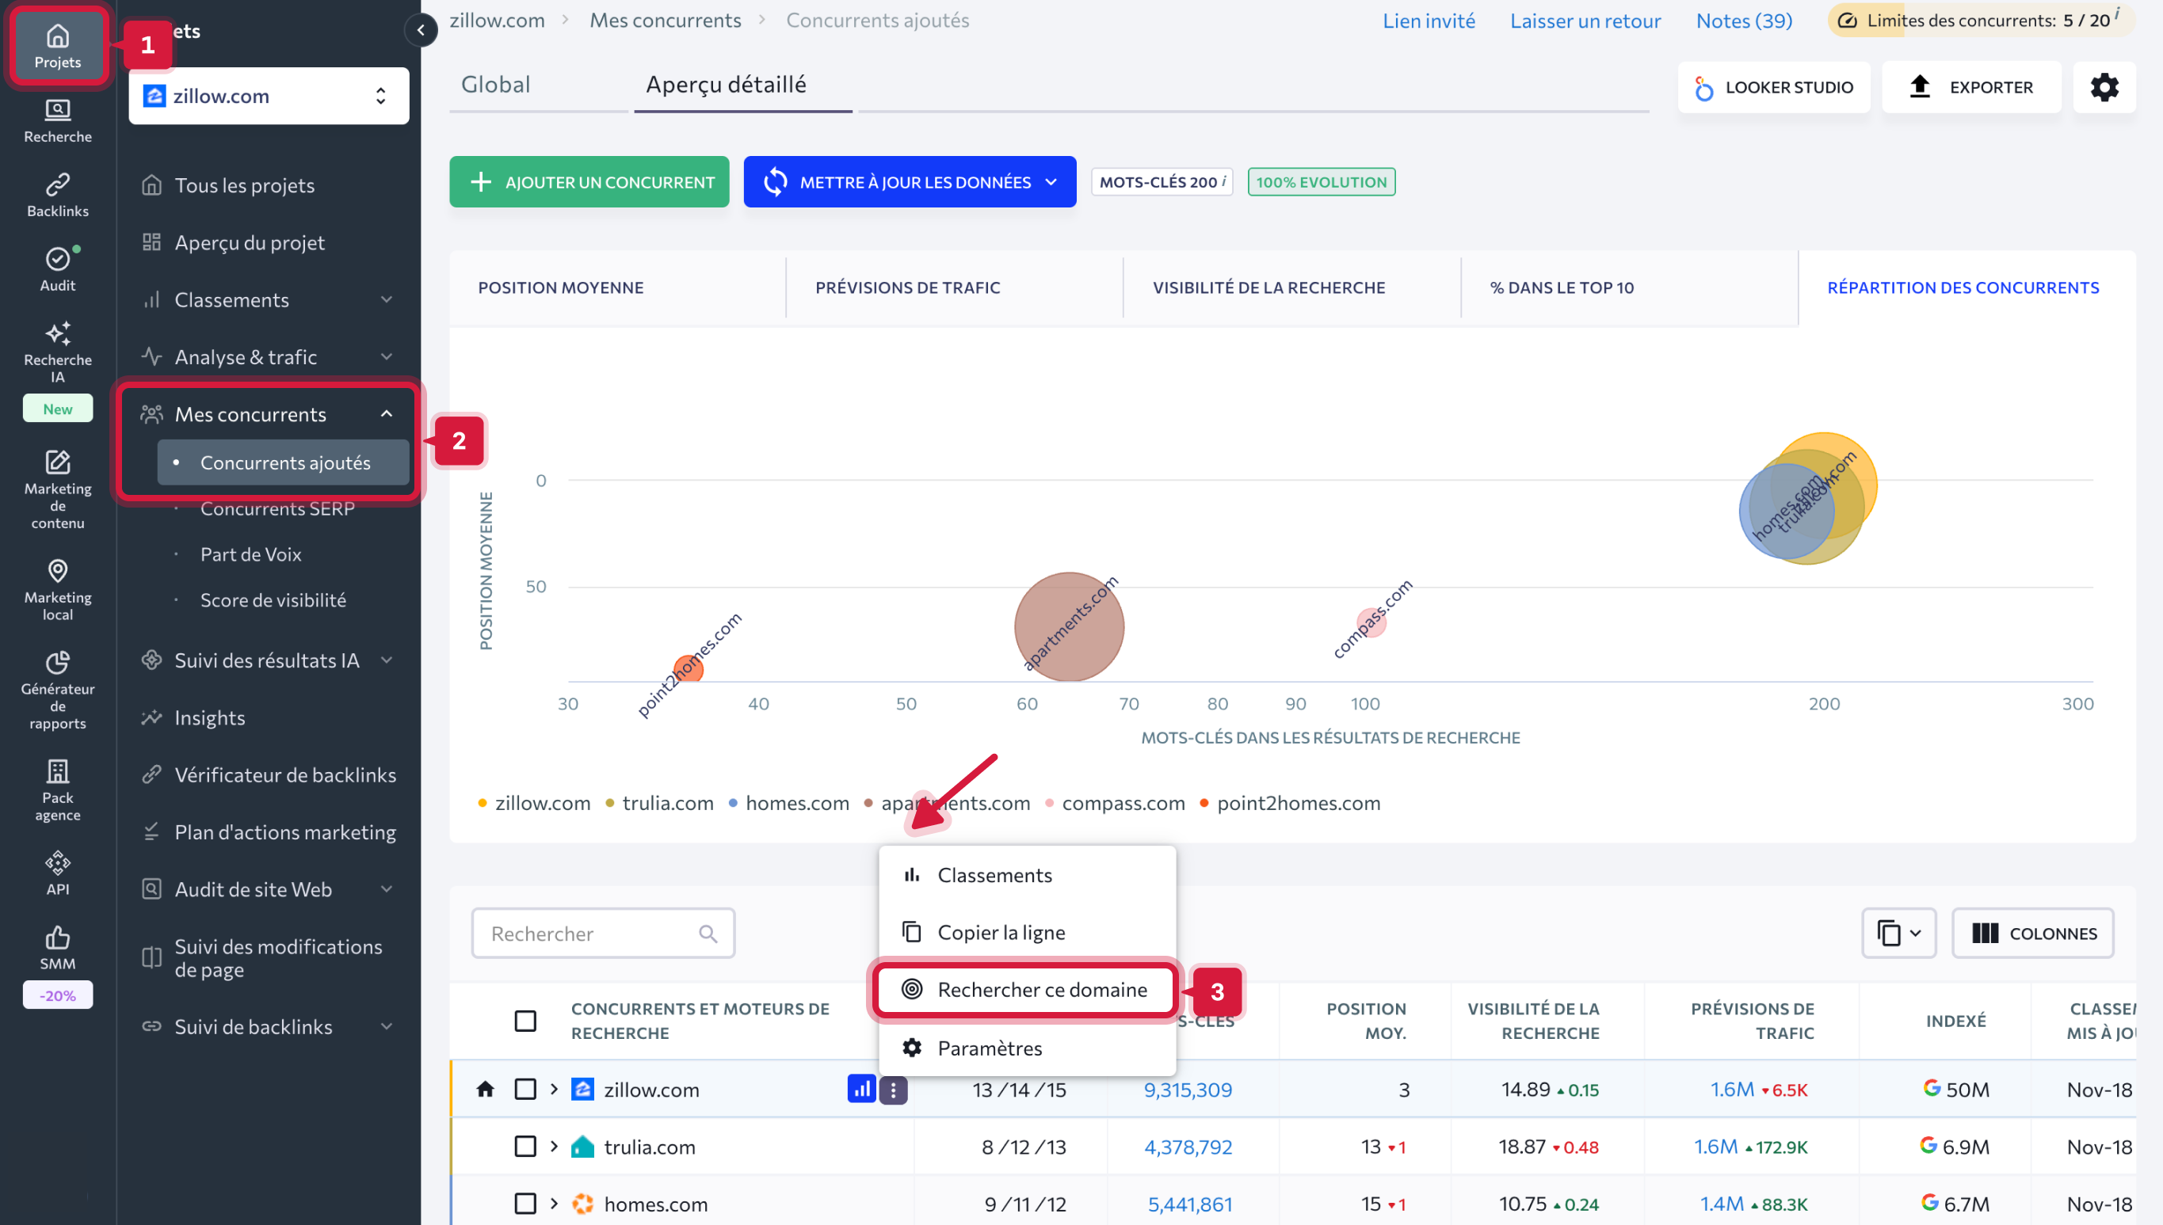The height and width of the screenshot is (1225, 2163).
Task: Click the blue chart icon in zillow.com row
Action: point(861,1089)
